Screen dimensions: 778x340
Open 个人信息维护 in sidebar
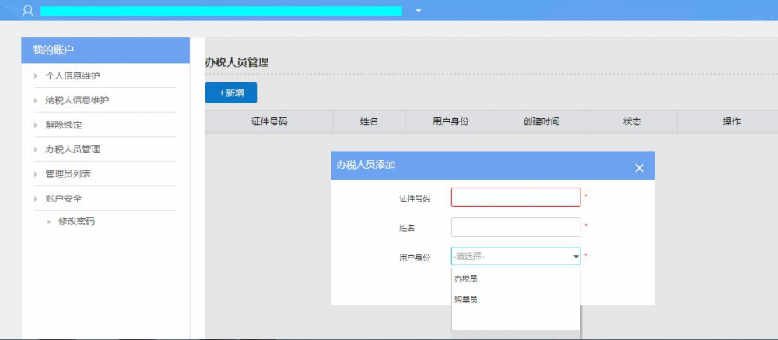point(72,75)
